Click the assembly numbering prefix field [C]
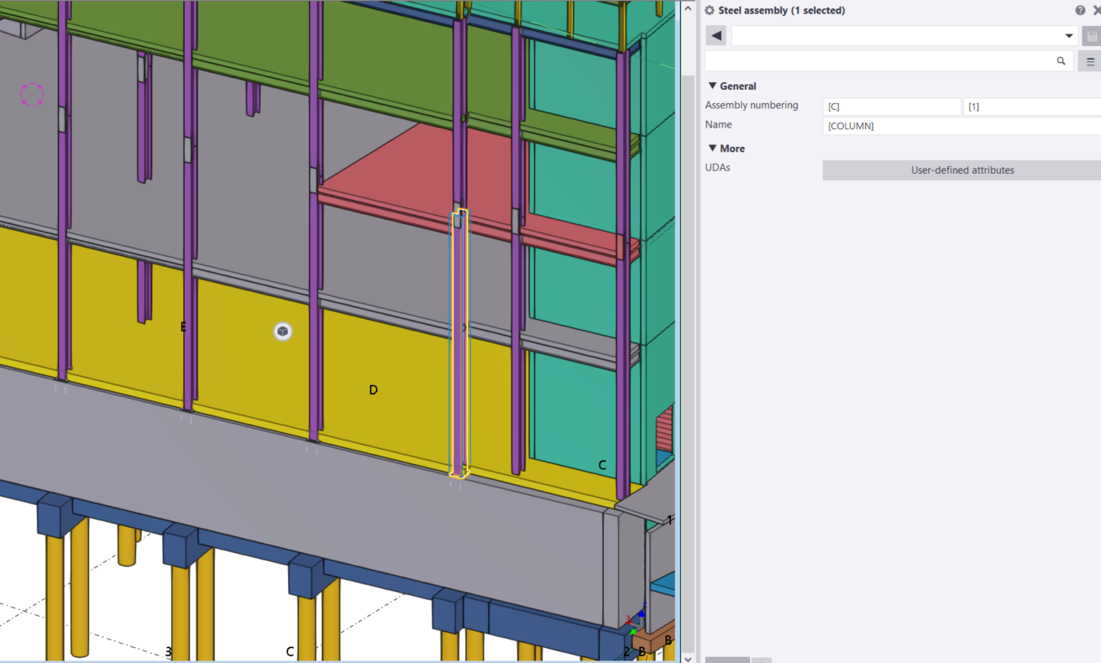This screenshot has height=663, width=1101. 892,106
